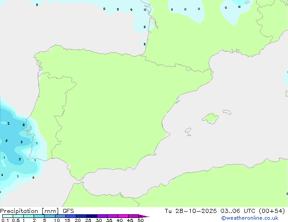The height and width of the screenshot is (222, 288).
Task: Click the legend label '30'
Action: click(99, 220)
